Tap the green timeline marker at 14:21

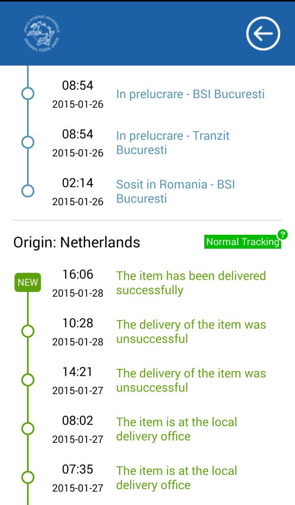[x=28, y=380]
